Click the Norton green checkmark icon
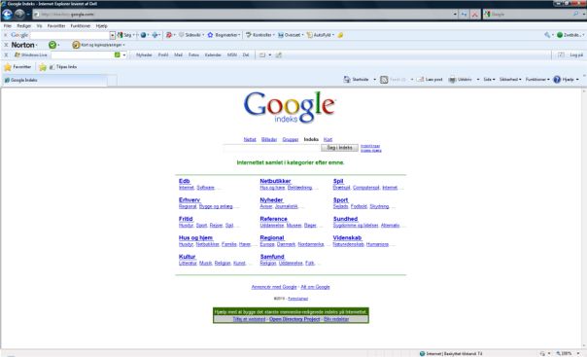This screenshot has width=587, height=357. 52,45
